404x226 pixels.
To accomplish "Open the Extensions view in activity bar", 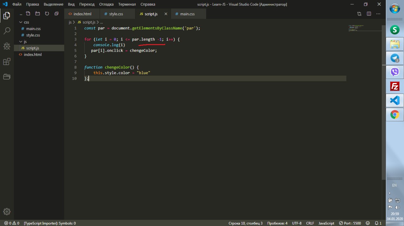I will (7, 62).
